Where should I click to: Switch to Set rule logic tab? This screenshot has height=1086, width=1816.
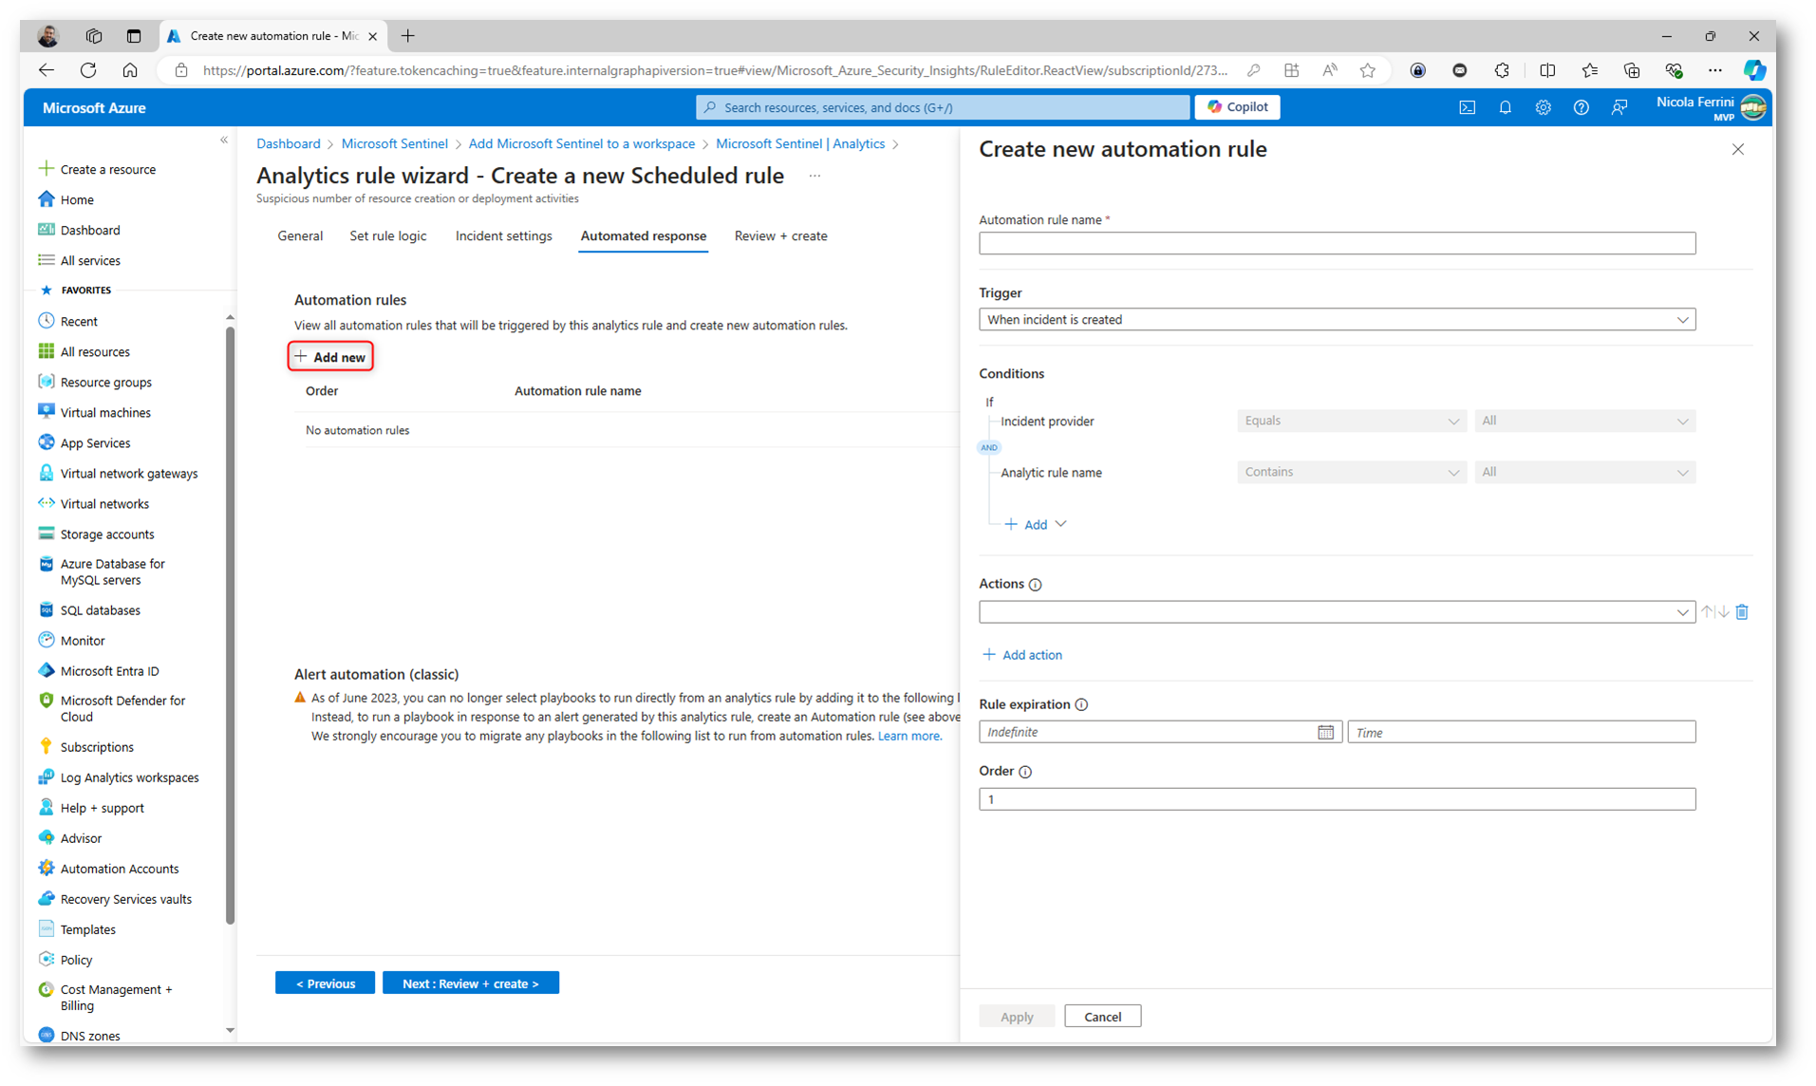(x=387, y=235)
